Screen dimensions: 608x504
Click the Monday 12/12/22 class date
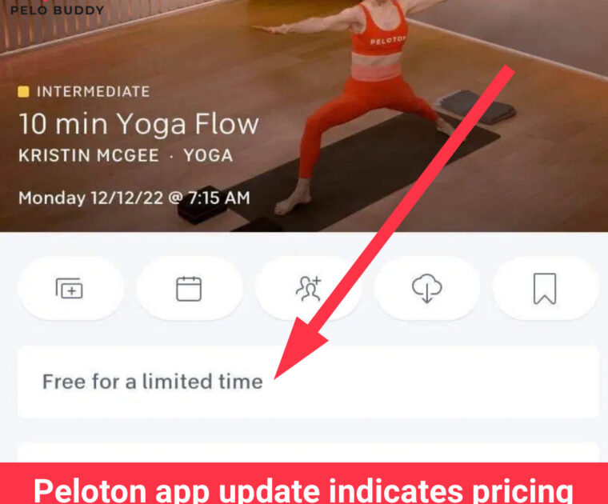134,198
